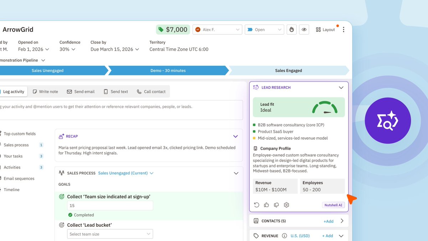Add a contact with +Add
Screen dimensions: 428x241
(x=328, y=221)
